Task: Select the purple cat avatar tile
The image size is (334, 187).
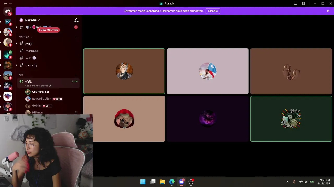Action: (208, 119)
